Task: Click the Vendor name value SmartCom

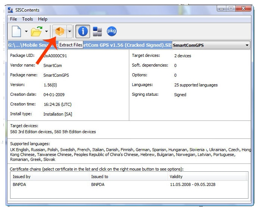Action: pos(53,65)
